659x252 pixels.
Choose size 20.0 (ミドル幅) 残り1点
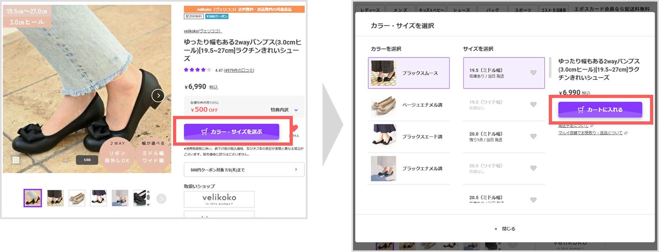(x=504, y=137)
